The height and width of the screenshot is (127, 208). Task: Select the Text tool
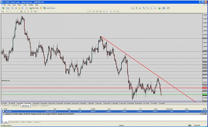coord(28,12)
